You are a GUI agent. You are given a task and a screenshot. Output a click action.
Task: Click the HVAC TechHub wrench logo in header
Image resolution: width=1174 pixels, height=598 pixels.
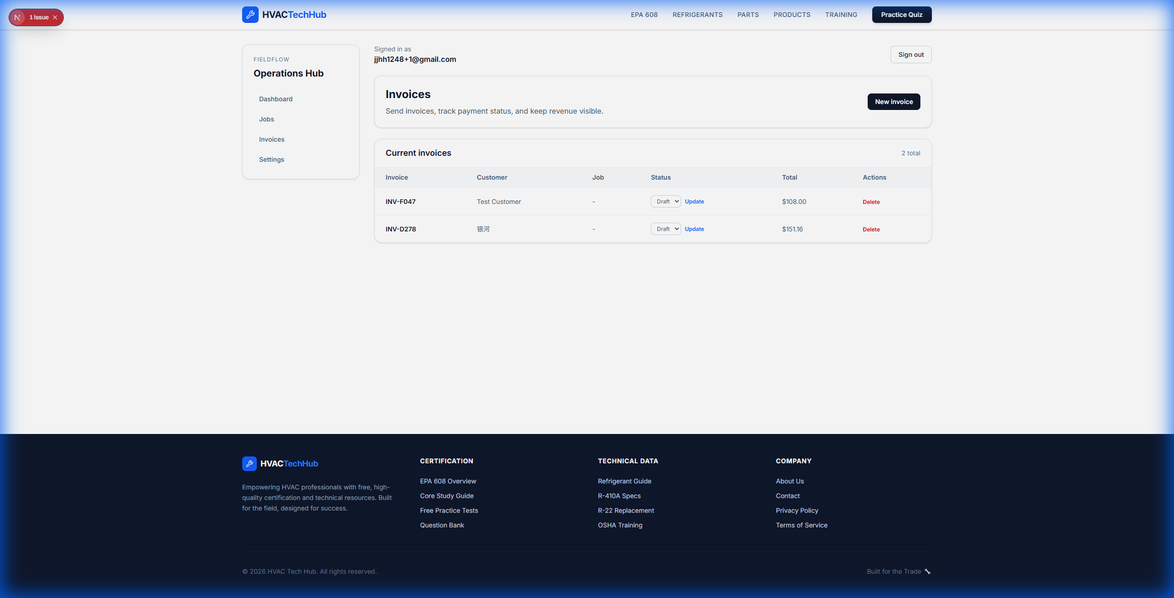(x=250, y=14)
